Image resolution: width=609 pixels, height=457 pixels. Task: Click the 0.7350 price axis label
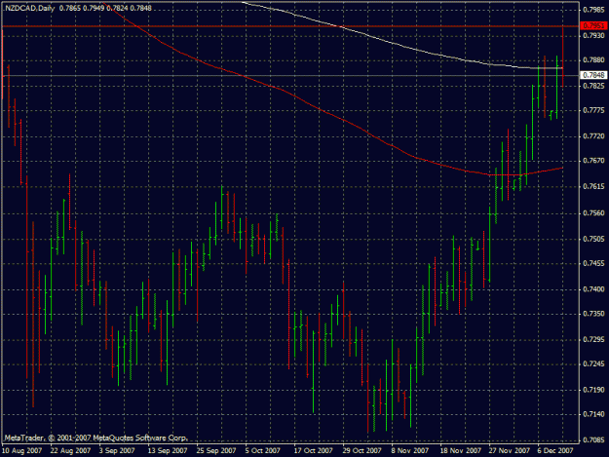(x=593, y=314)
